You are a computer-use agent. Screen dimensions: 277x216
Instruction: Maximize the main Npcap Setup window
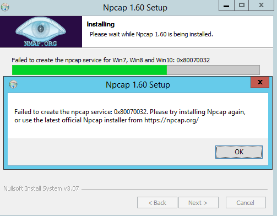tap(241, 6)
